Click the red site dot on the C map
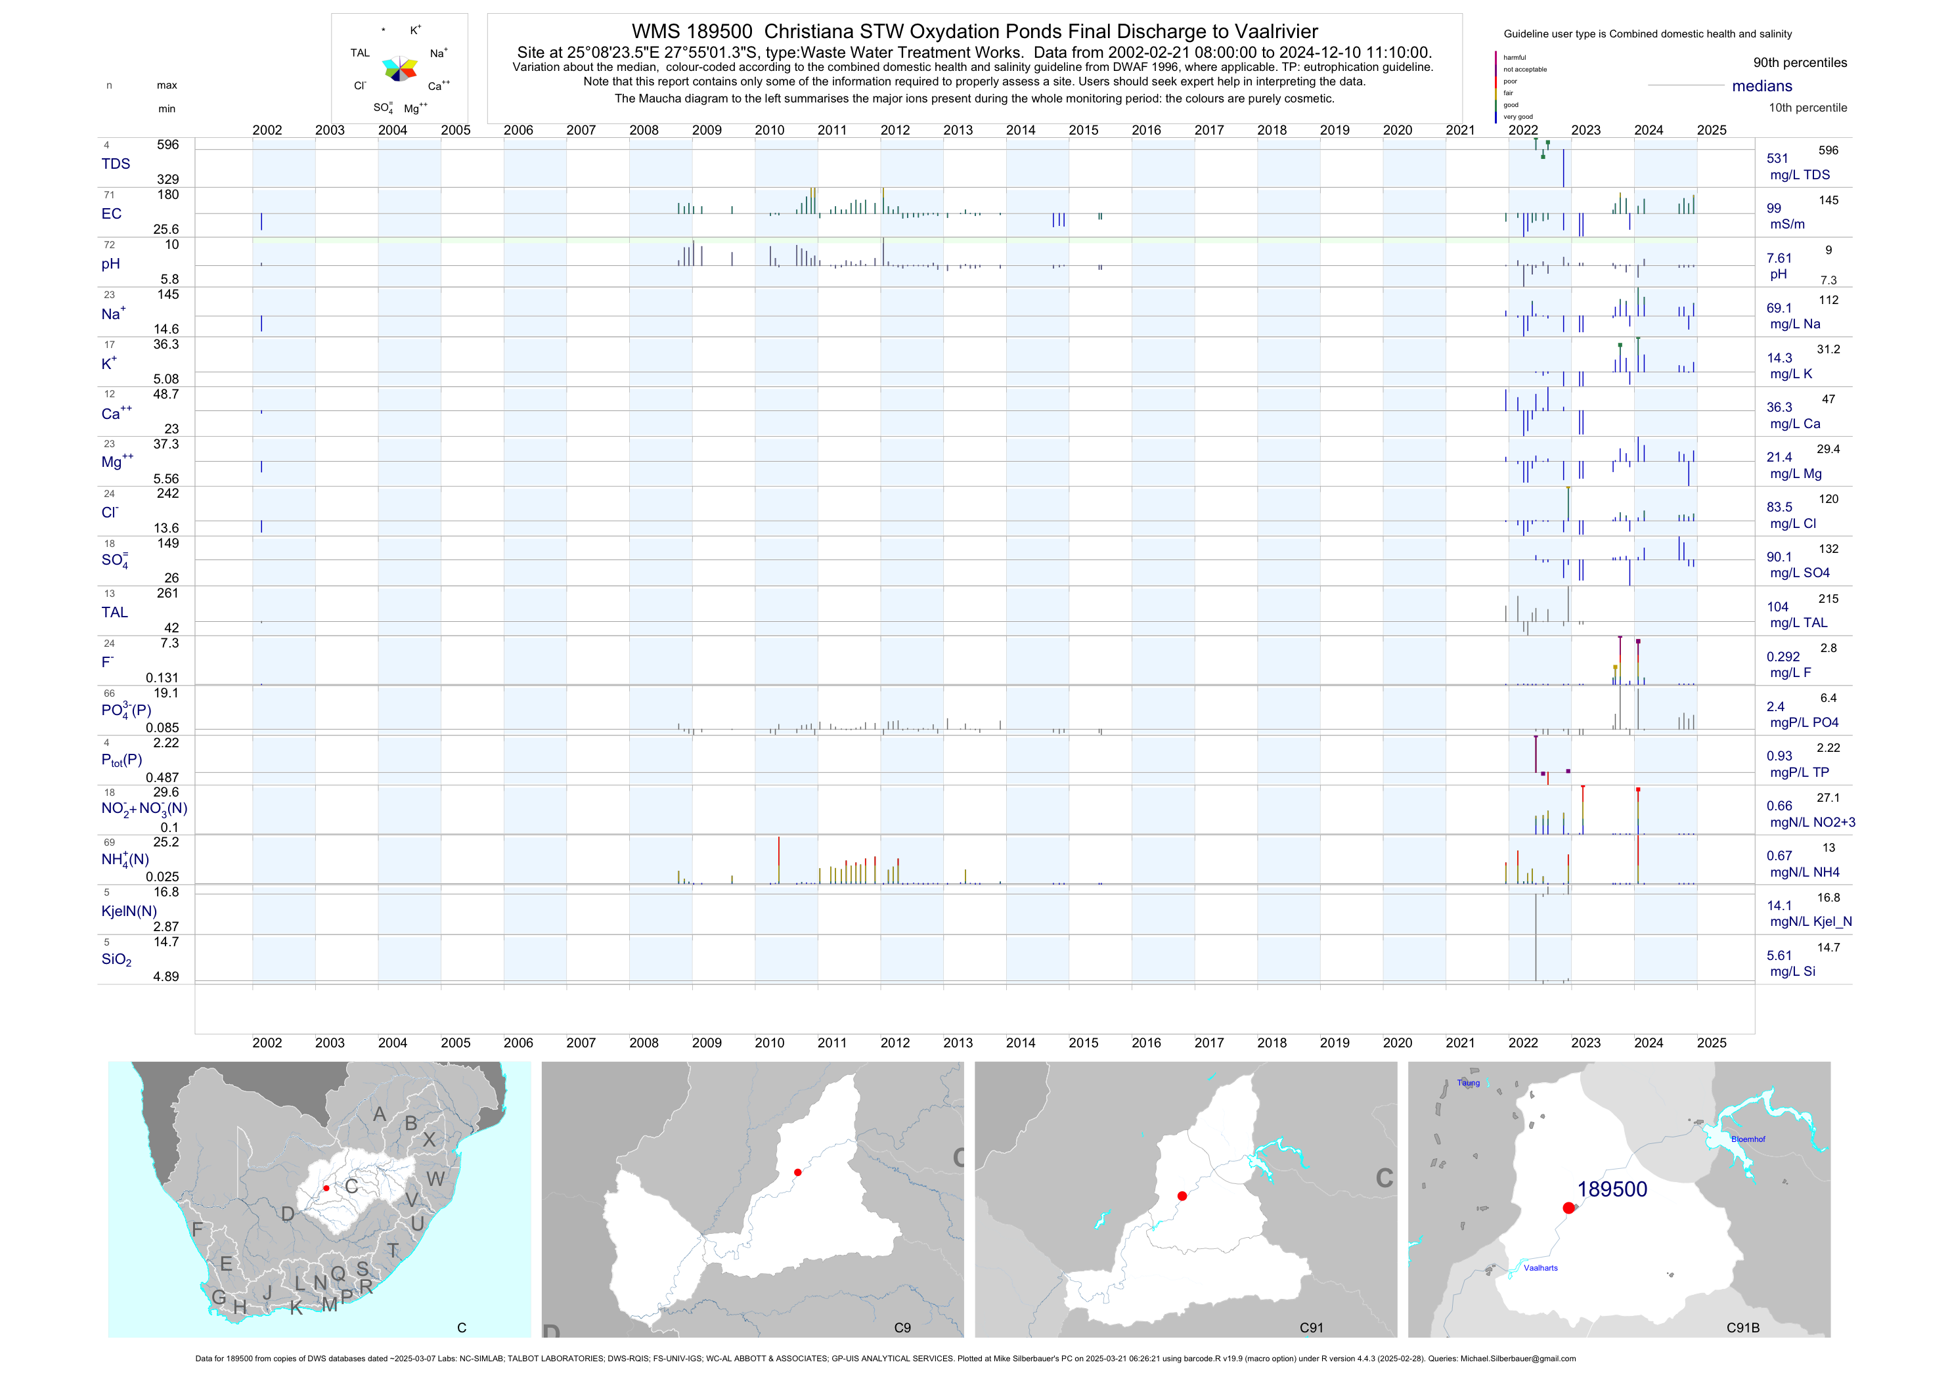Viewport: 1950px width, 1379px height. pos(326,1188)
